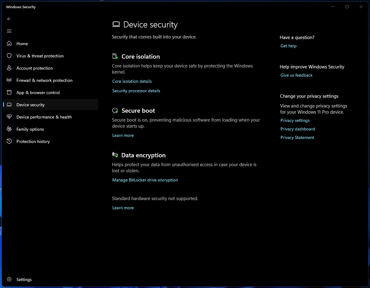Click the App & browser control window icon
Screen dimensions: 370x288
(9, 92)
